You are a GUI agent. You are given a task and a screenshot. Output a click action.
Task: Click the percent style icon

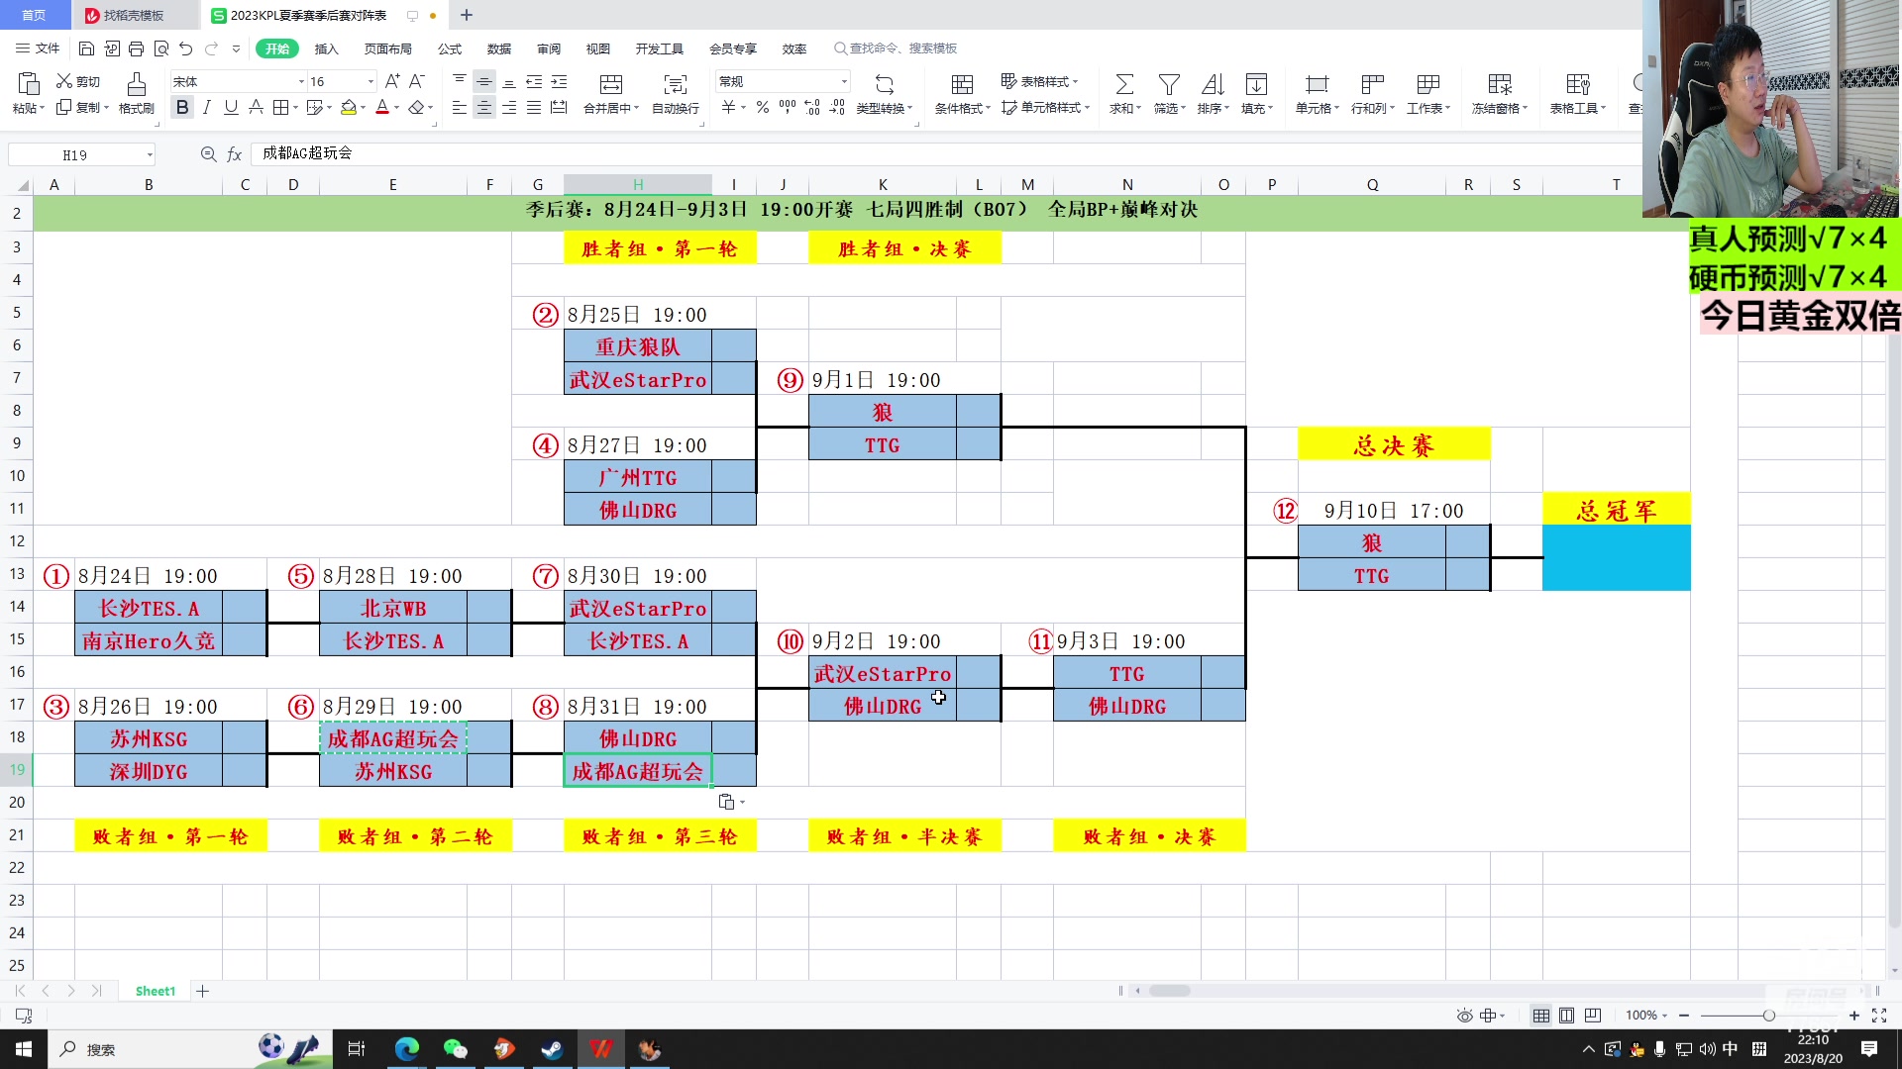pyautogui.click(x=762, y=107)
